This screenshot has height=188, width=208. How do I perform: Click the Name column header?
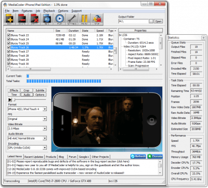point(30,31)
